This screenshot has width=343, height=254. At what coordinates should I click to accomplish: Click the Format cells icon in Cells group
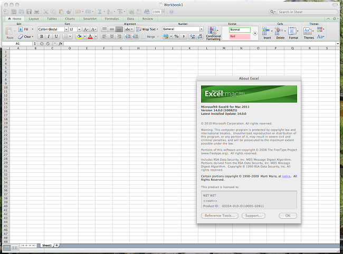click(292, 31)
